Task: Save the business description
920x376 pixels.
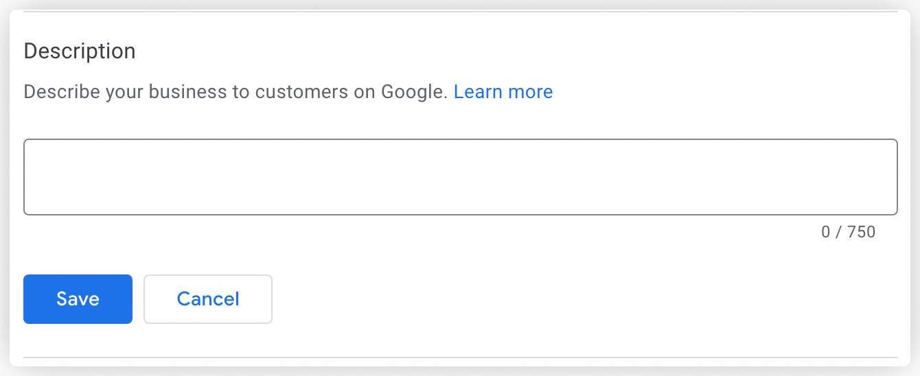Action: tap(78, 299)
